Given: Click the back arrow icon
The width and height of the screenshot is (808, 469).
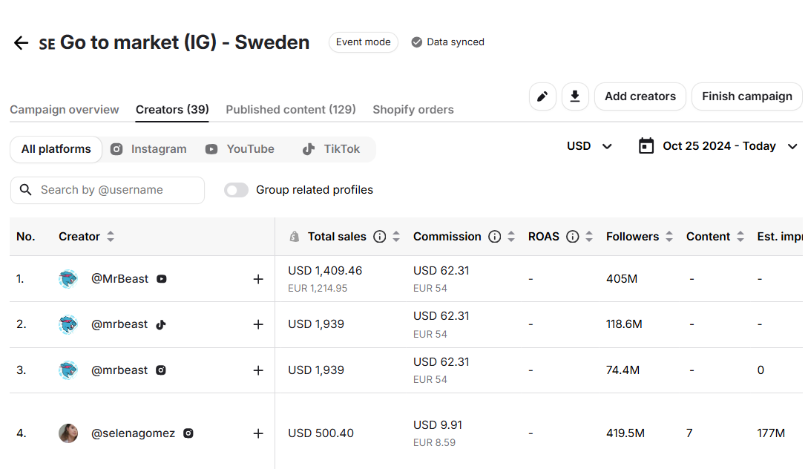Looking at the screenshot, I should pyautogui.click(x=21, y=43).
